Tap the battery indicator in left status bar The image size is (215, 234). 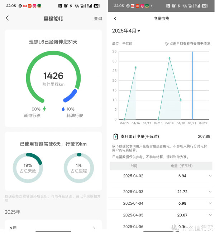pyautogui.click(x=97, y=6)
